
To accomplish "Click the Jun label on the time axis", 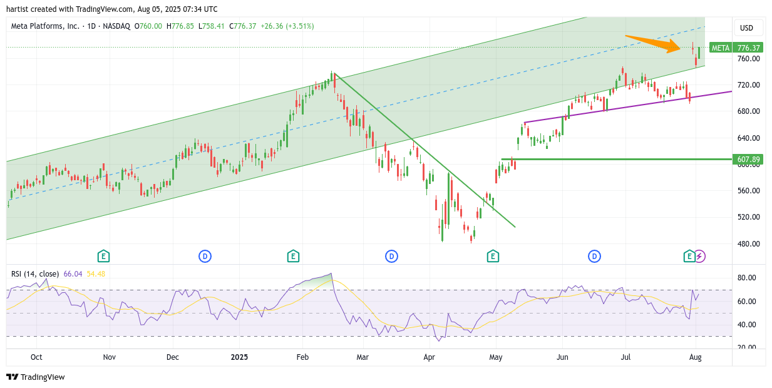I will (x=562, y=357).
